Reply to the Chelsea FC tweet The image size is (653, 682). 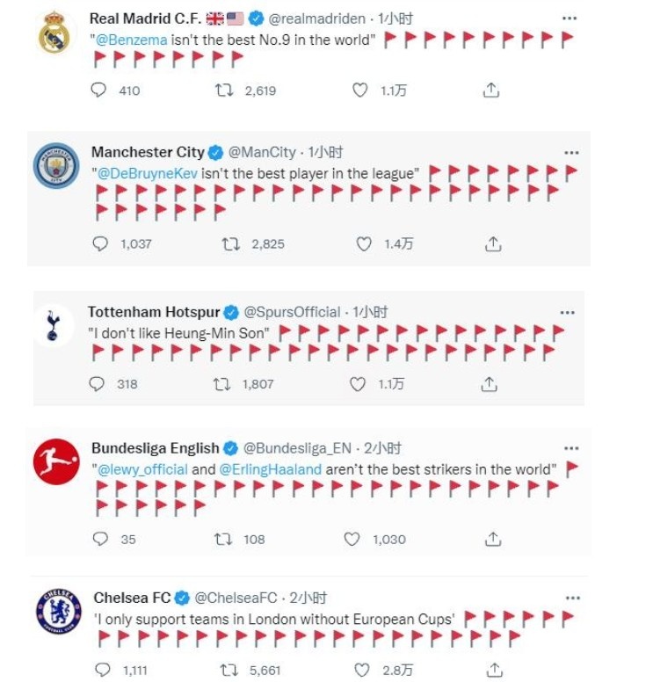(x=105, y=670)
